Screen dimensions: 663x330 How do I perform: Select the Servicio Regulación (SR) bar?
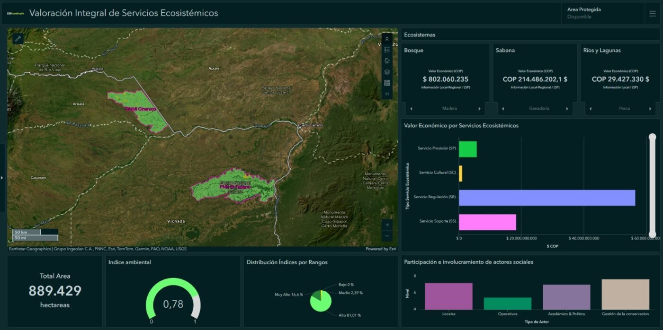pos(547,198)
